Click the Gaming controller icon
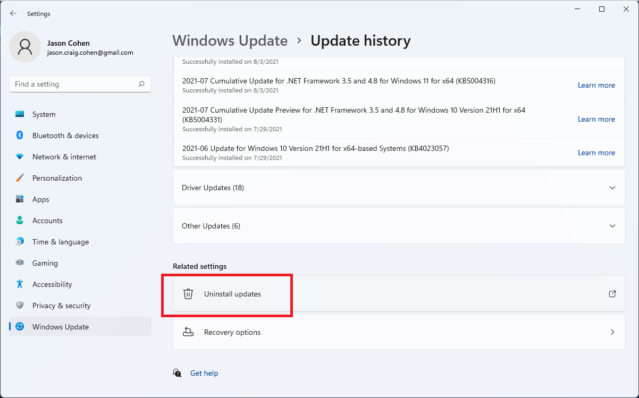Screen dimensions: 639x398 tap(20, 263)
